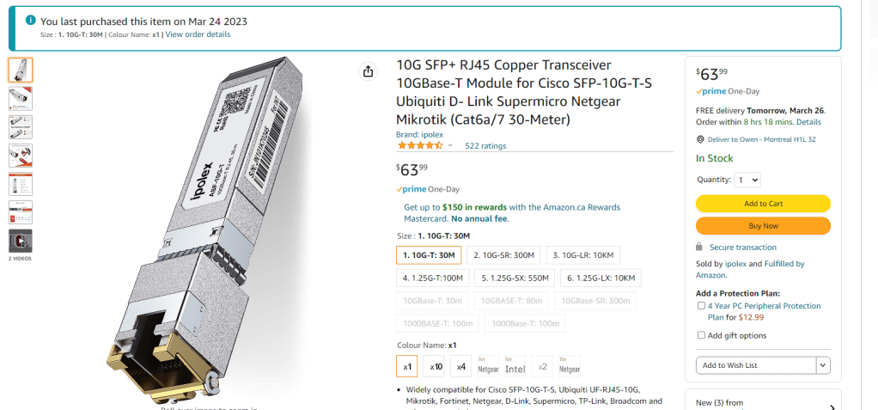This screenshot has height=410, width=878.
Task: Open the 522 ratings link
Action: (x=485, y=146)
